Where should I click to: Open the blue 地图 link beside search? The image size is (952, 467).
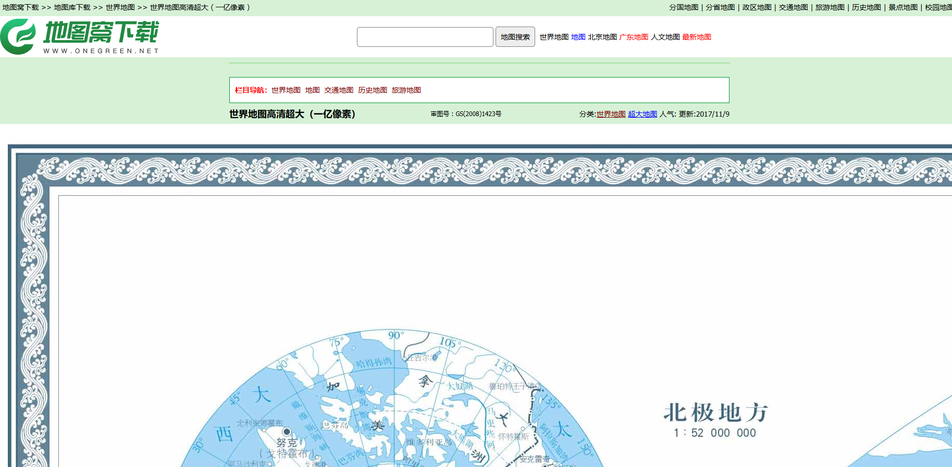point(578,37)
